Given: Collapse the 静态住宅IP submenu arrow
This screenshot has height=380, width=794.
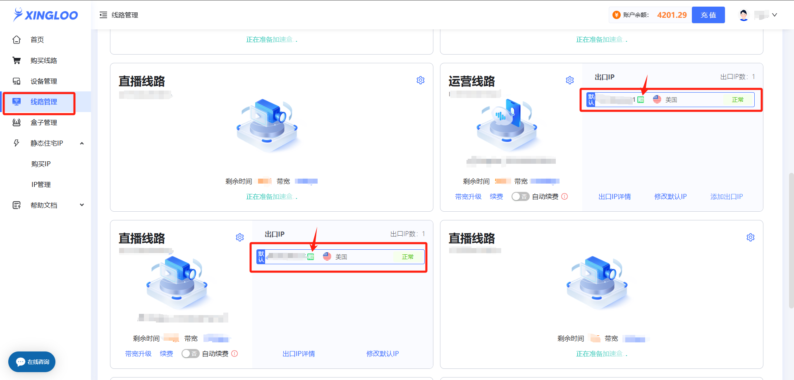Looking at the screenshot, I should tap(82, 143).
